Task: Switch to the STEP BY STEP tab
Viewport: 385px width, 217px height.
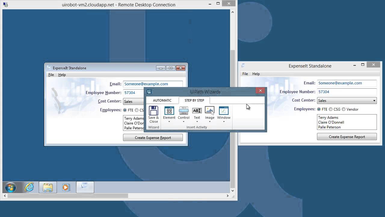Action: [x=194, y=100]
